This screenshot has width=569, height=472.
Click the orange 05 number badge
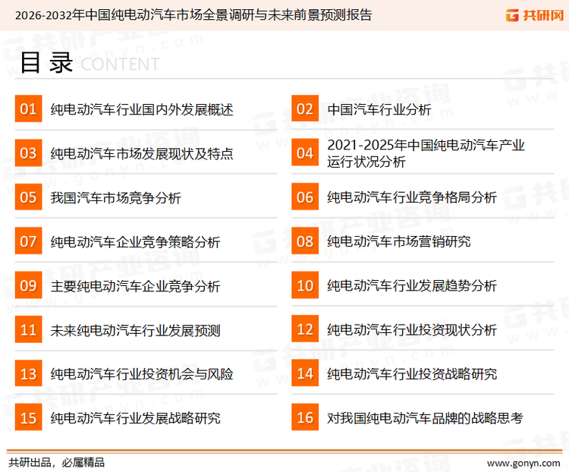click(x=28, y=197)
